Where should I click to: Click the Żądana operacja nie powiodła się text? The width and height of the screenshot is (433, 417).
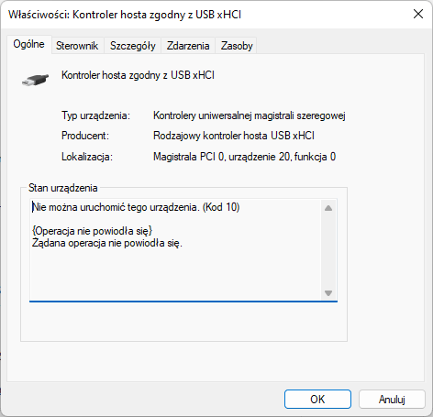[107, 243]
